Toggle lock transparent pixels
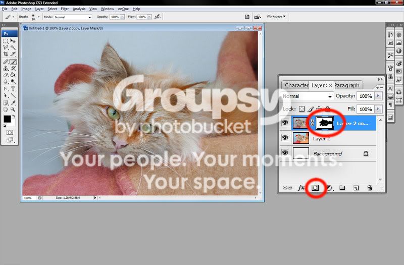Viewport: 404px width, 265px height. click(301, 109)
